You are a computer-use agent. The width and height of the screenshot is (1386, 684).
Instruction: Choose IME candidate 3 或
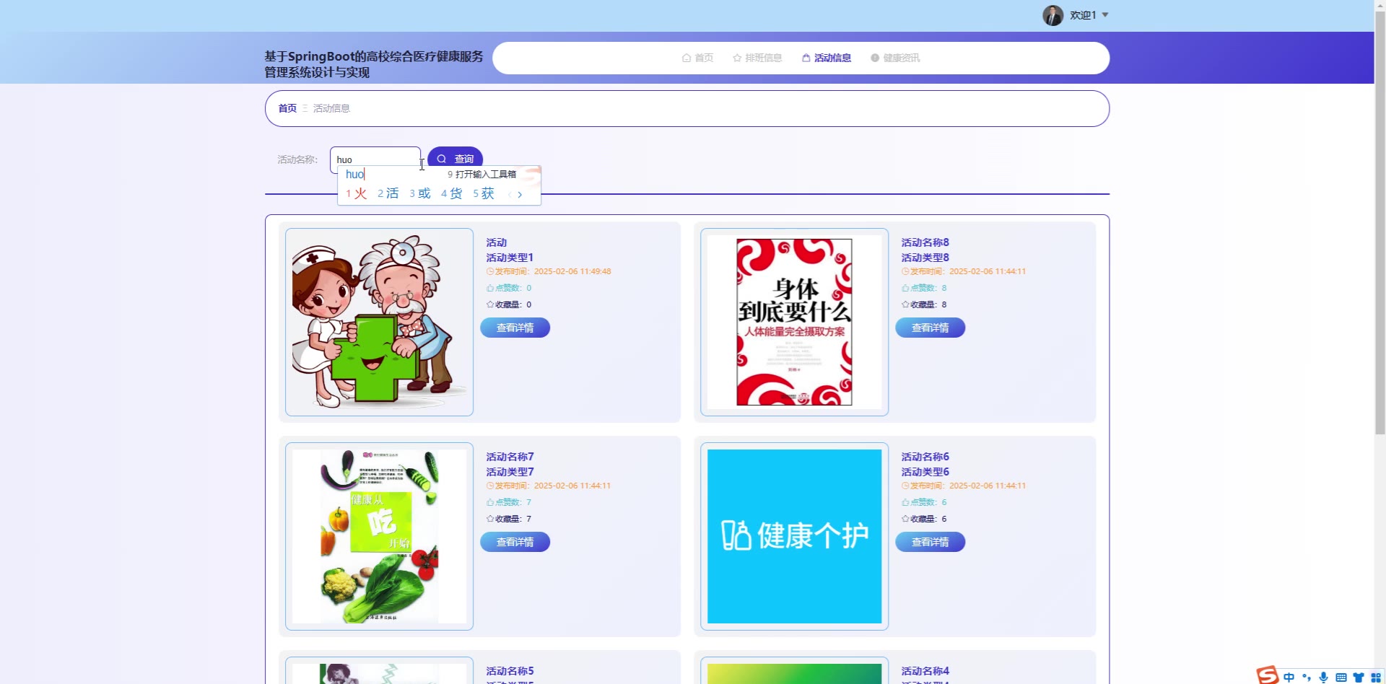click(x=420, y=193)
